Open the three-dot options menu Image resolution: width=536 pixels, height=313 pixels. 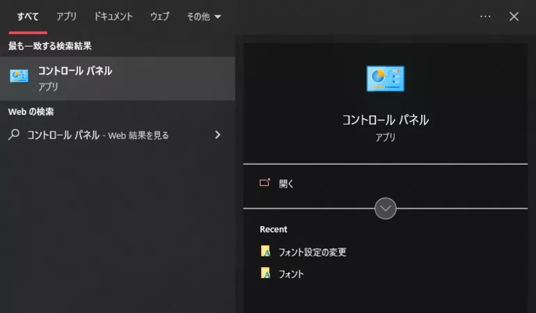click(485, 17)
